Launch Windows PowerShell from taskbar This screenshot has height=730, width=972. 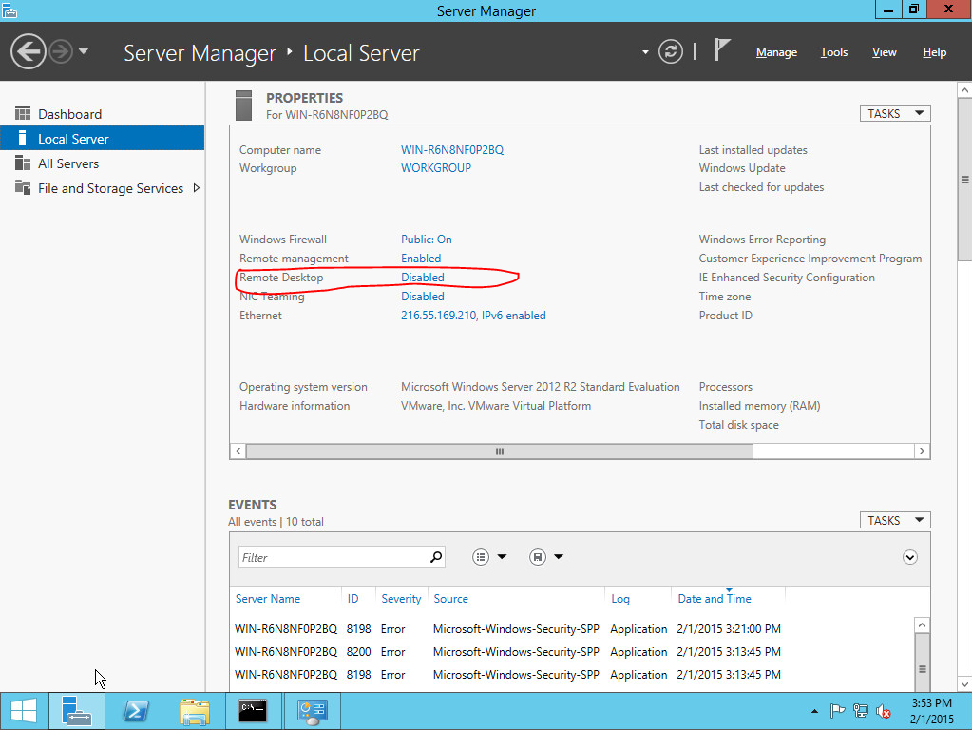(136, 711)
